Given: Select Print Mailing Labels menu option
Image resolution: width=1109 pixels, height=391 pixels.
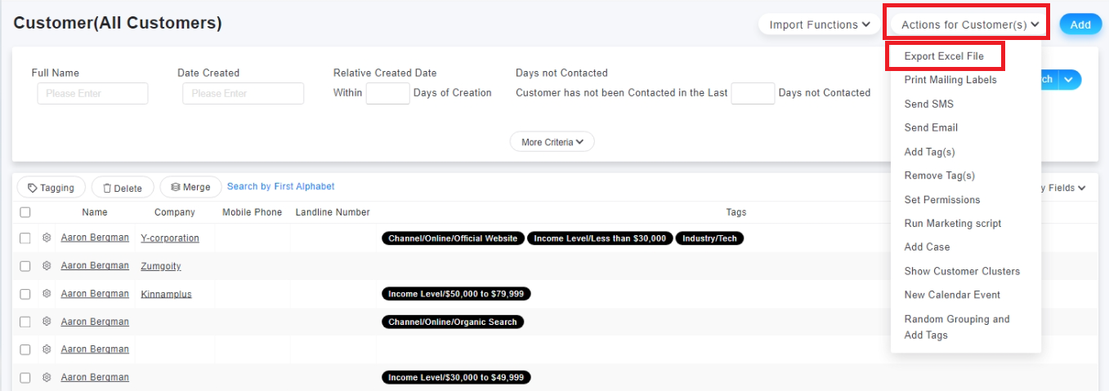Looking at the screenshot, I should [x=950, y=80].
